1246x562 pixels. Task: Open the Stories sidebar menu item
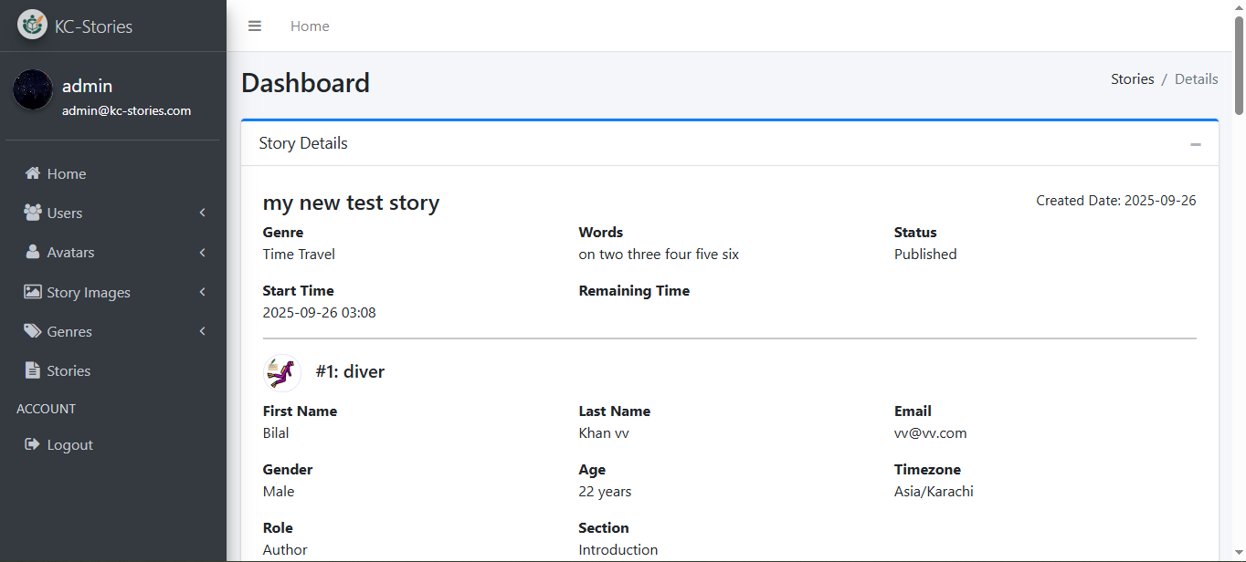click(113, 370)
